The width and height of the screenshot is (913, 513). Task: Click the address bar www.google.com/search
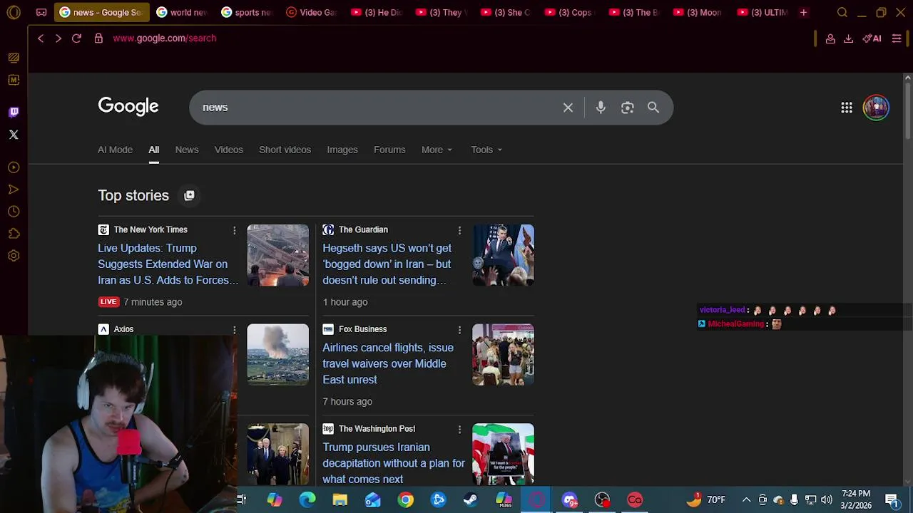[x=165, y=38]
